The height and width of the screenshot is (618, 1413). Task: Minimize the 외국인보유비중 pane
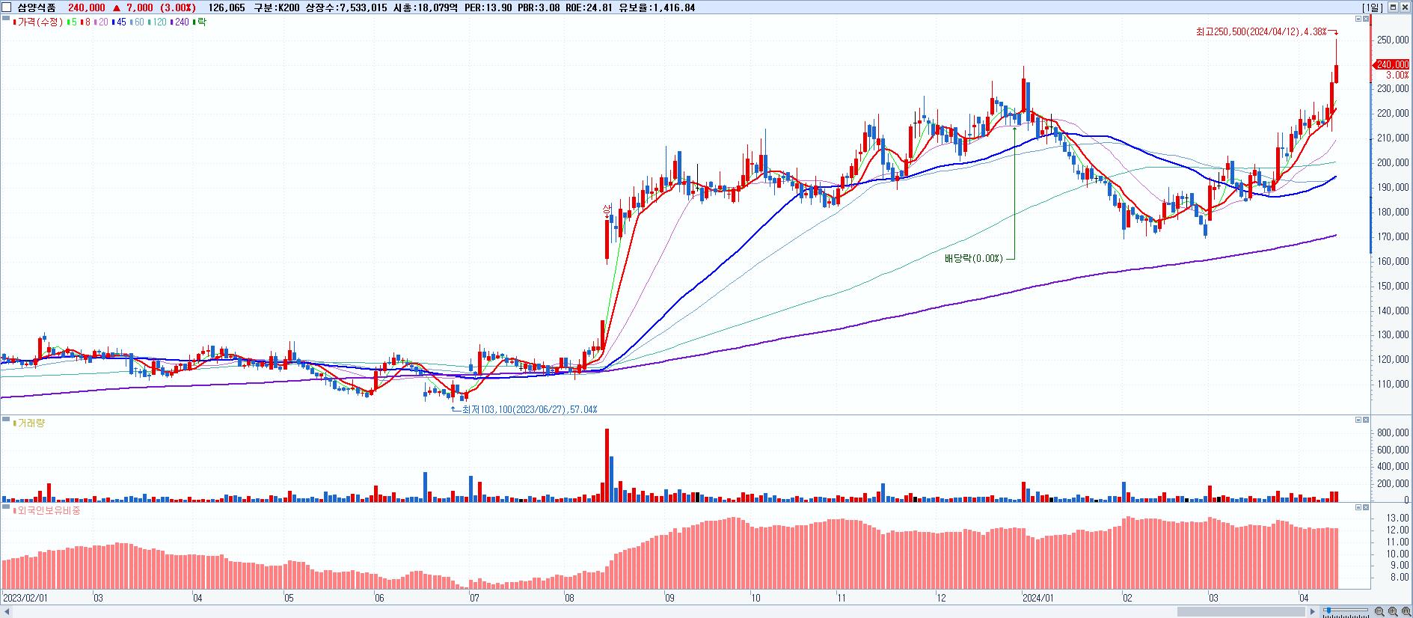(1358, 507)
